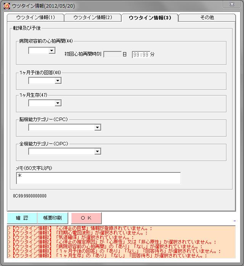Select the ウツタイン情報(3) tab
The image size is (244, 266).
[150, 18]
